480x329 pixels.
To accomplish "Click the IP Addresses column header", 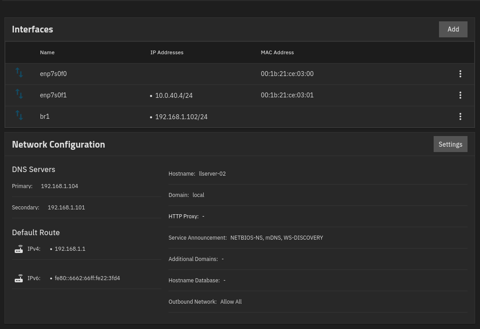I will click(x=167, y=52).
